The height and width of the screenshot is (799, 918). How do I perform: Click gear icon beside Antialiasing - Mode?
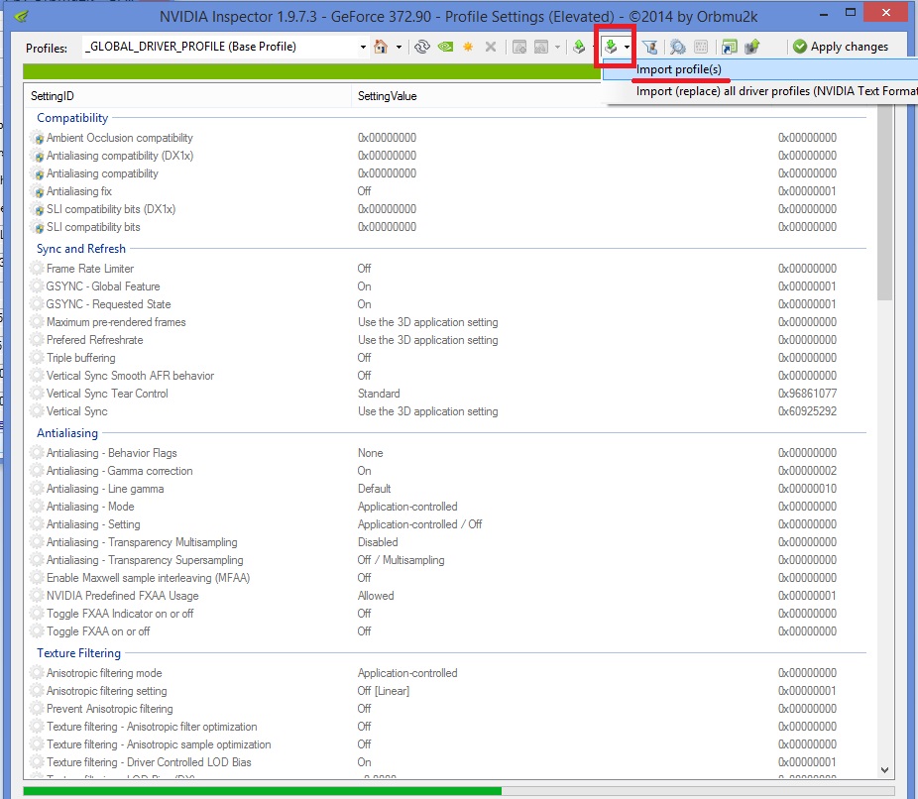point(37,507)
